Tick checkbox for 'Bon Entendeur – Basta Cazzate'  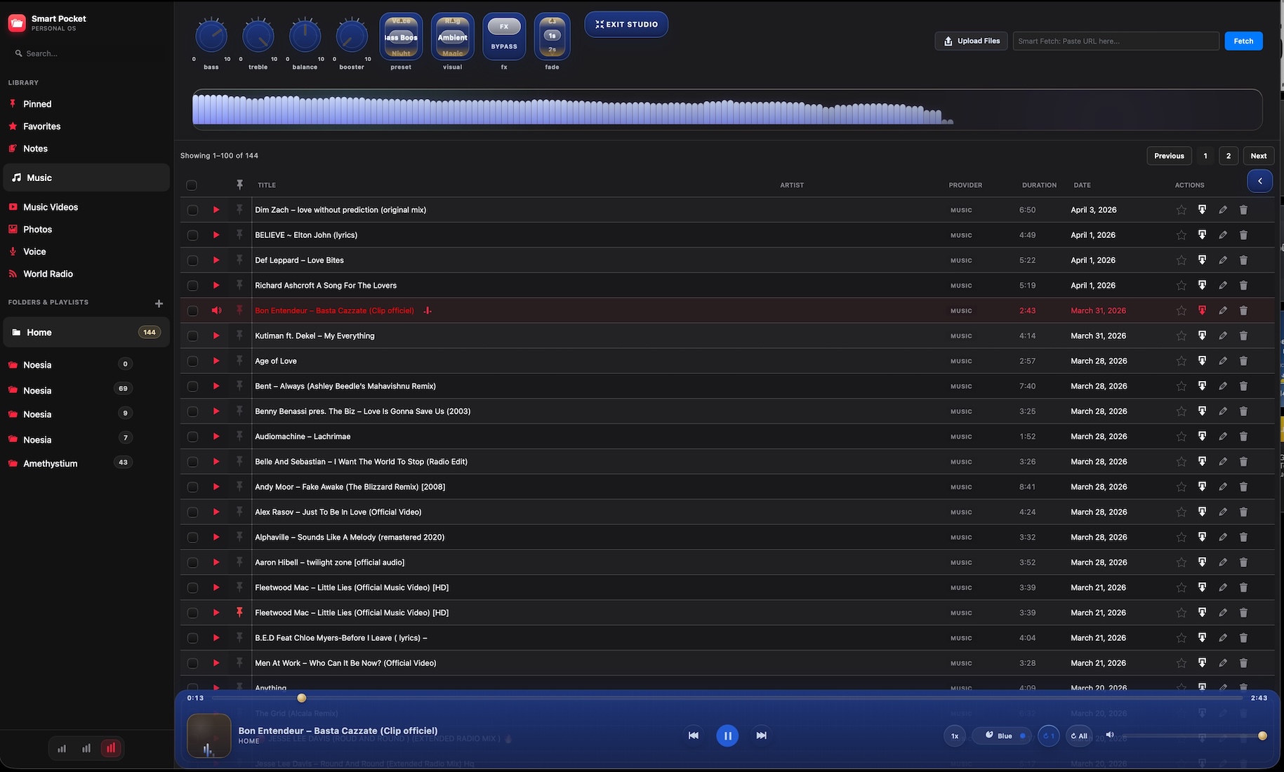click(x=192, y=311)
